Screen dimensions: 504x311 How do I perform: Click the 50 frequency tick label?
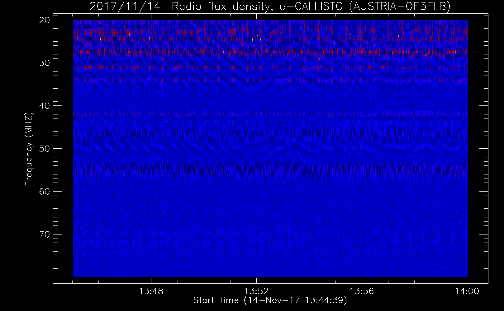click(45, 148)
